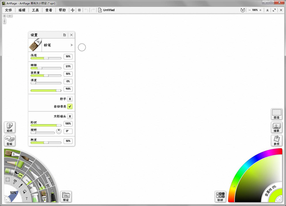Click the 帮助 help menu
The image size is (286, 206).
pyautogui.click(x=62, y=10)
